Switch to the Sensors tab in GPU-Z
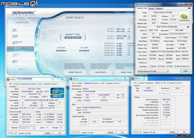 [x=151, y=8]
